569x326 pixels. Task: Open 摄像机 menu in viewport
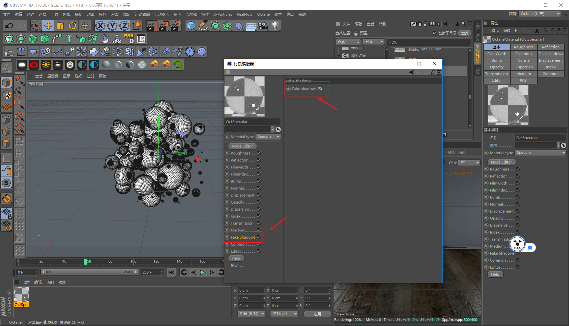point(53,76)
